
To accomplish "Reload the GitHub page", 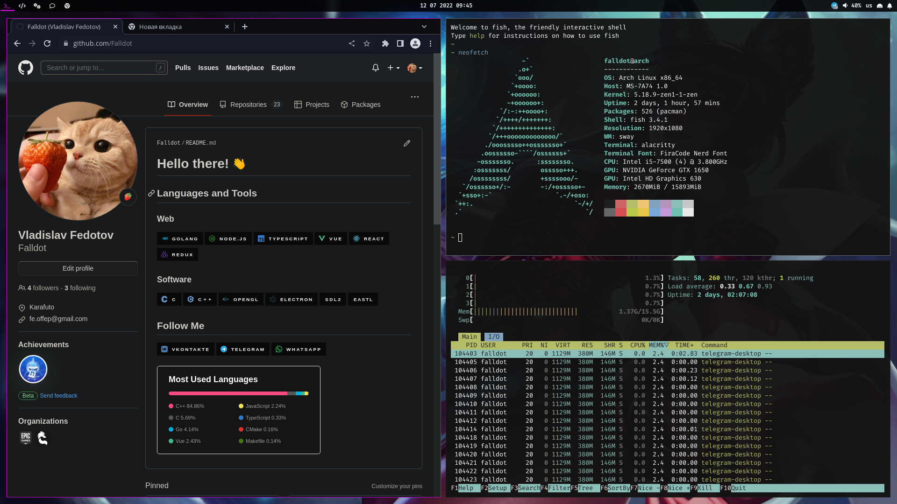I will tap(47, 43).
